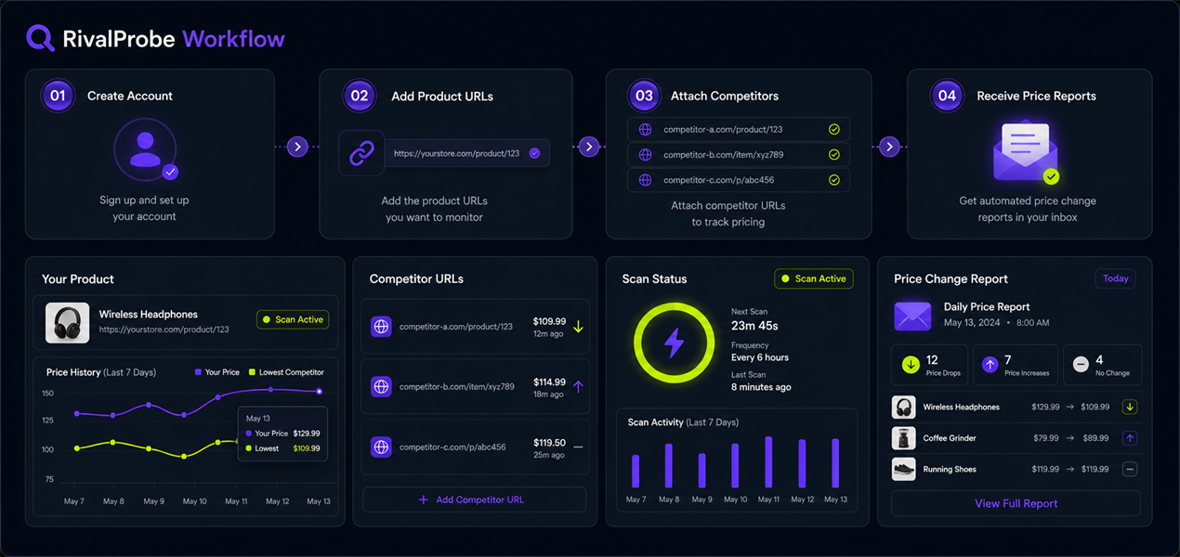Click the '25m ago' timestamp for competitor-c
This screenshot has width=1180, height=557.
549,455
